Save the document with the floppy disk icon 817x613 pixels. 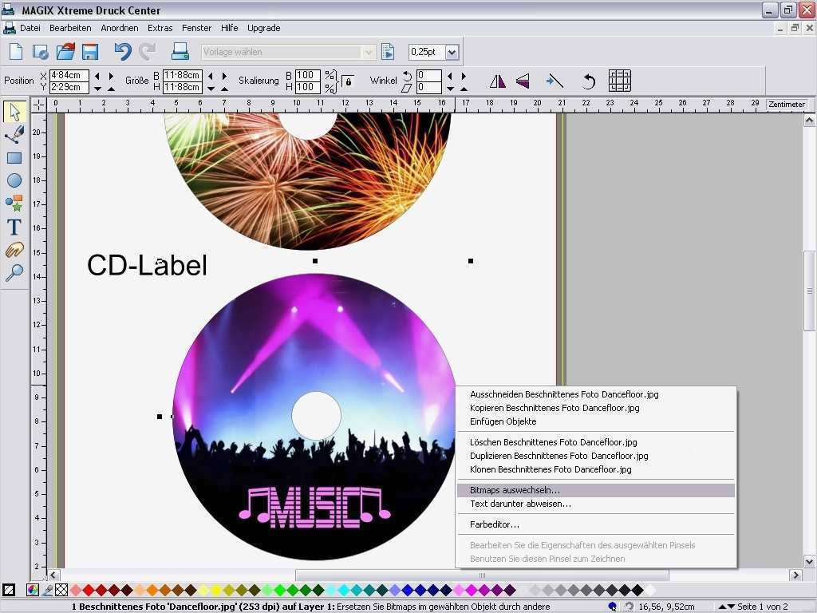[x=90, y=52]
